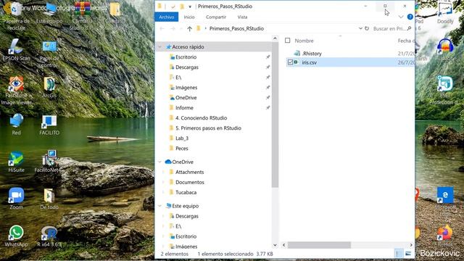Open the Archivo ribbon tab
The image size is (464, 261).
[x=166, y=17]
